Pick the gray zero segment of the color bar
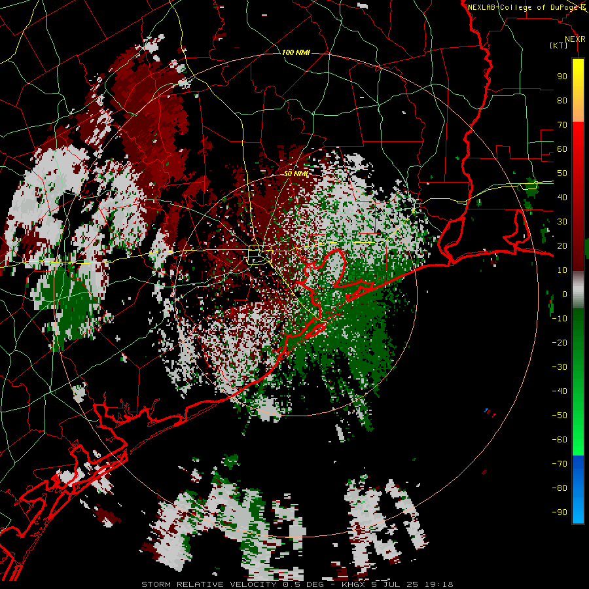 578,290
